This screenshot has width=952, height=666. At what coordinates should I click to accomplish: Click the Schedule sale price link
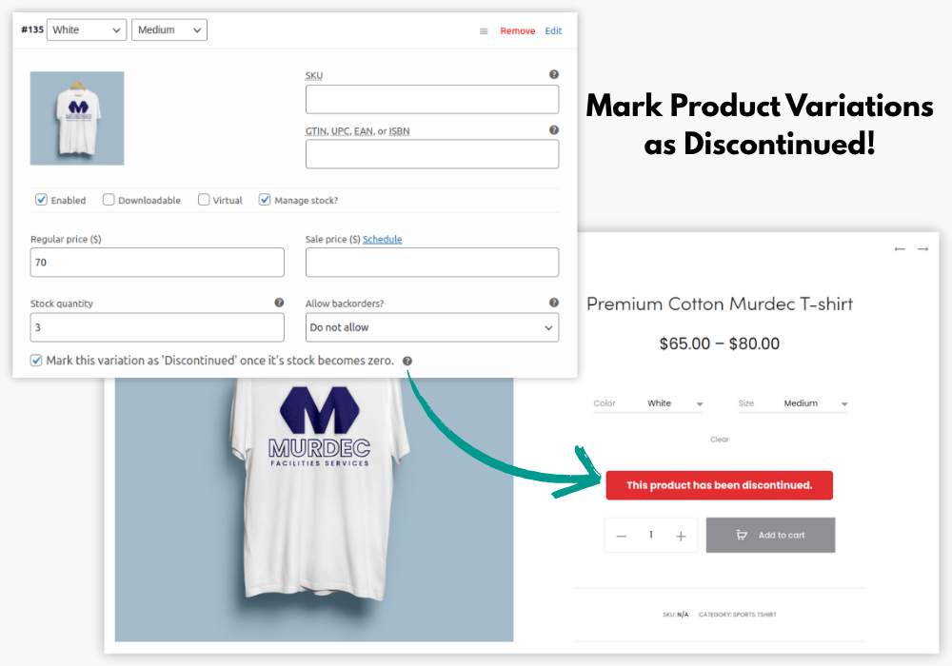383,239
